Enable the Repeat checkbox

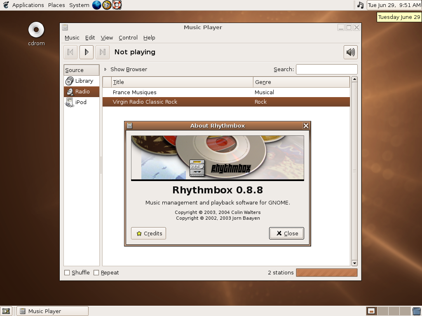[x=96, y=272]
